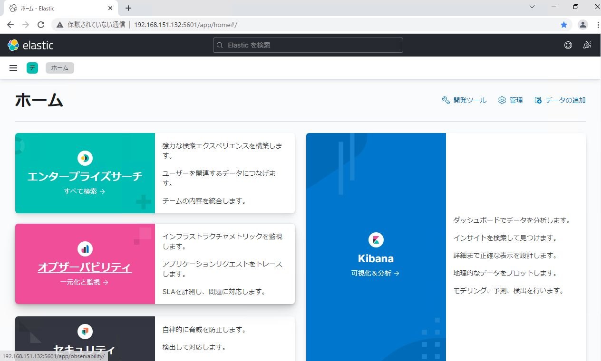The height and width of the screenshot is (361, 601).
Task: Click text 自律的に脅威を防止します。
Action: (204, 330)
